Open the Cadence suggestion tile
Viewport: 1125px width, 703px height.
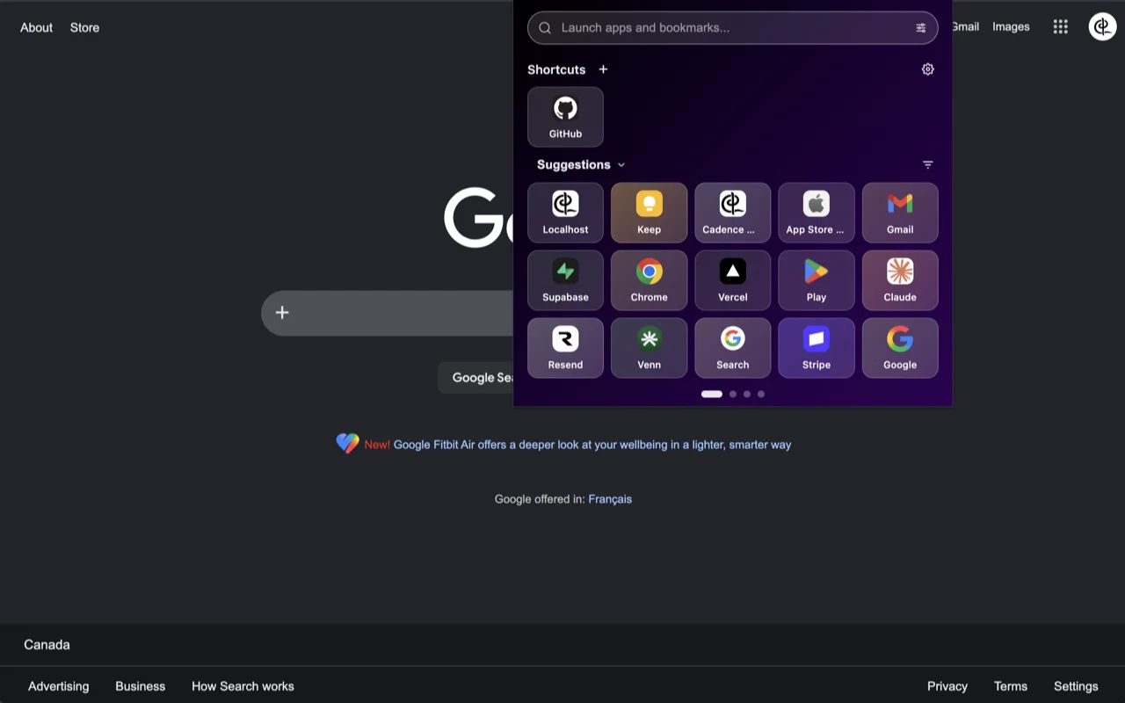[x=732, y=213]
